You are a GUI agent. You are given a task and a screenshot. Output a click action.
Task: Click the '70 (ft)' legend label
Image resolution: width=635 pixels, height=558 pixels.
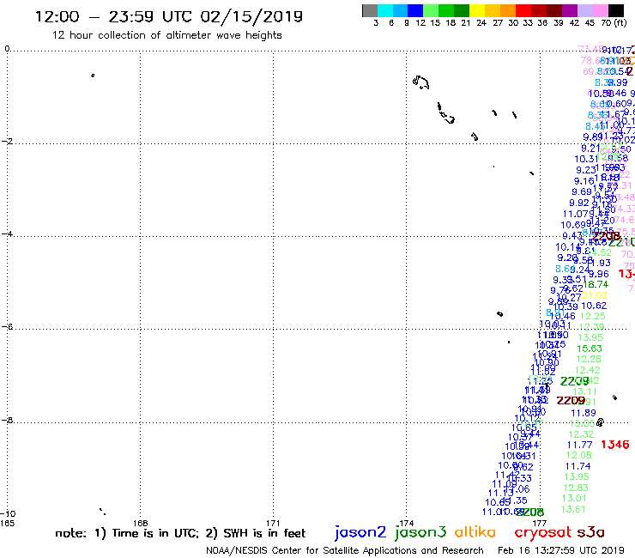[614, 22]
